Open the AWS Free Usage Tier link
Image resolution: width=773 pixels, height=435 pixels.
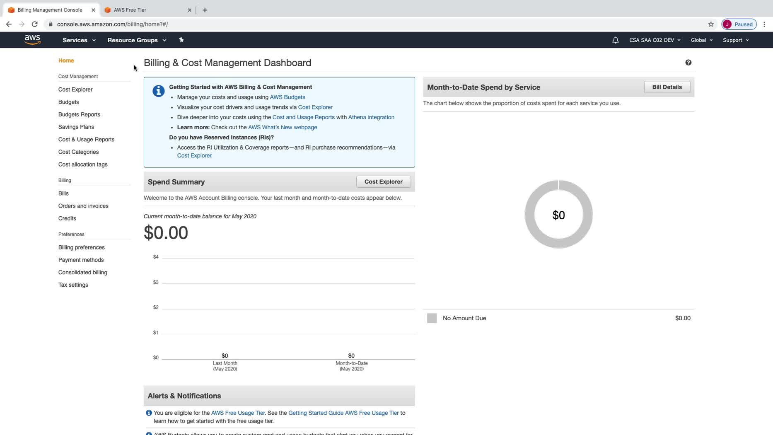point(238,413)
